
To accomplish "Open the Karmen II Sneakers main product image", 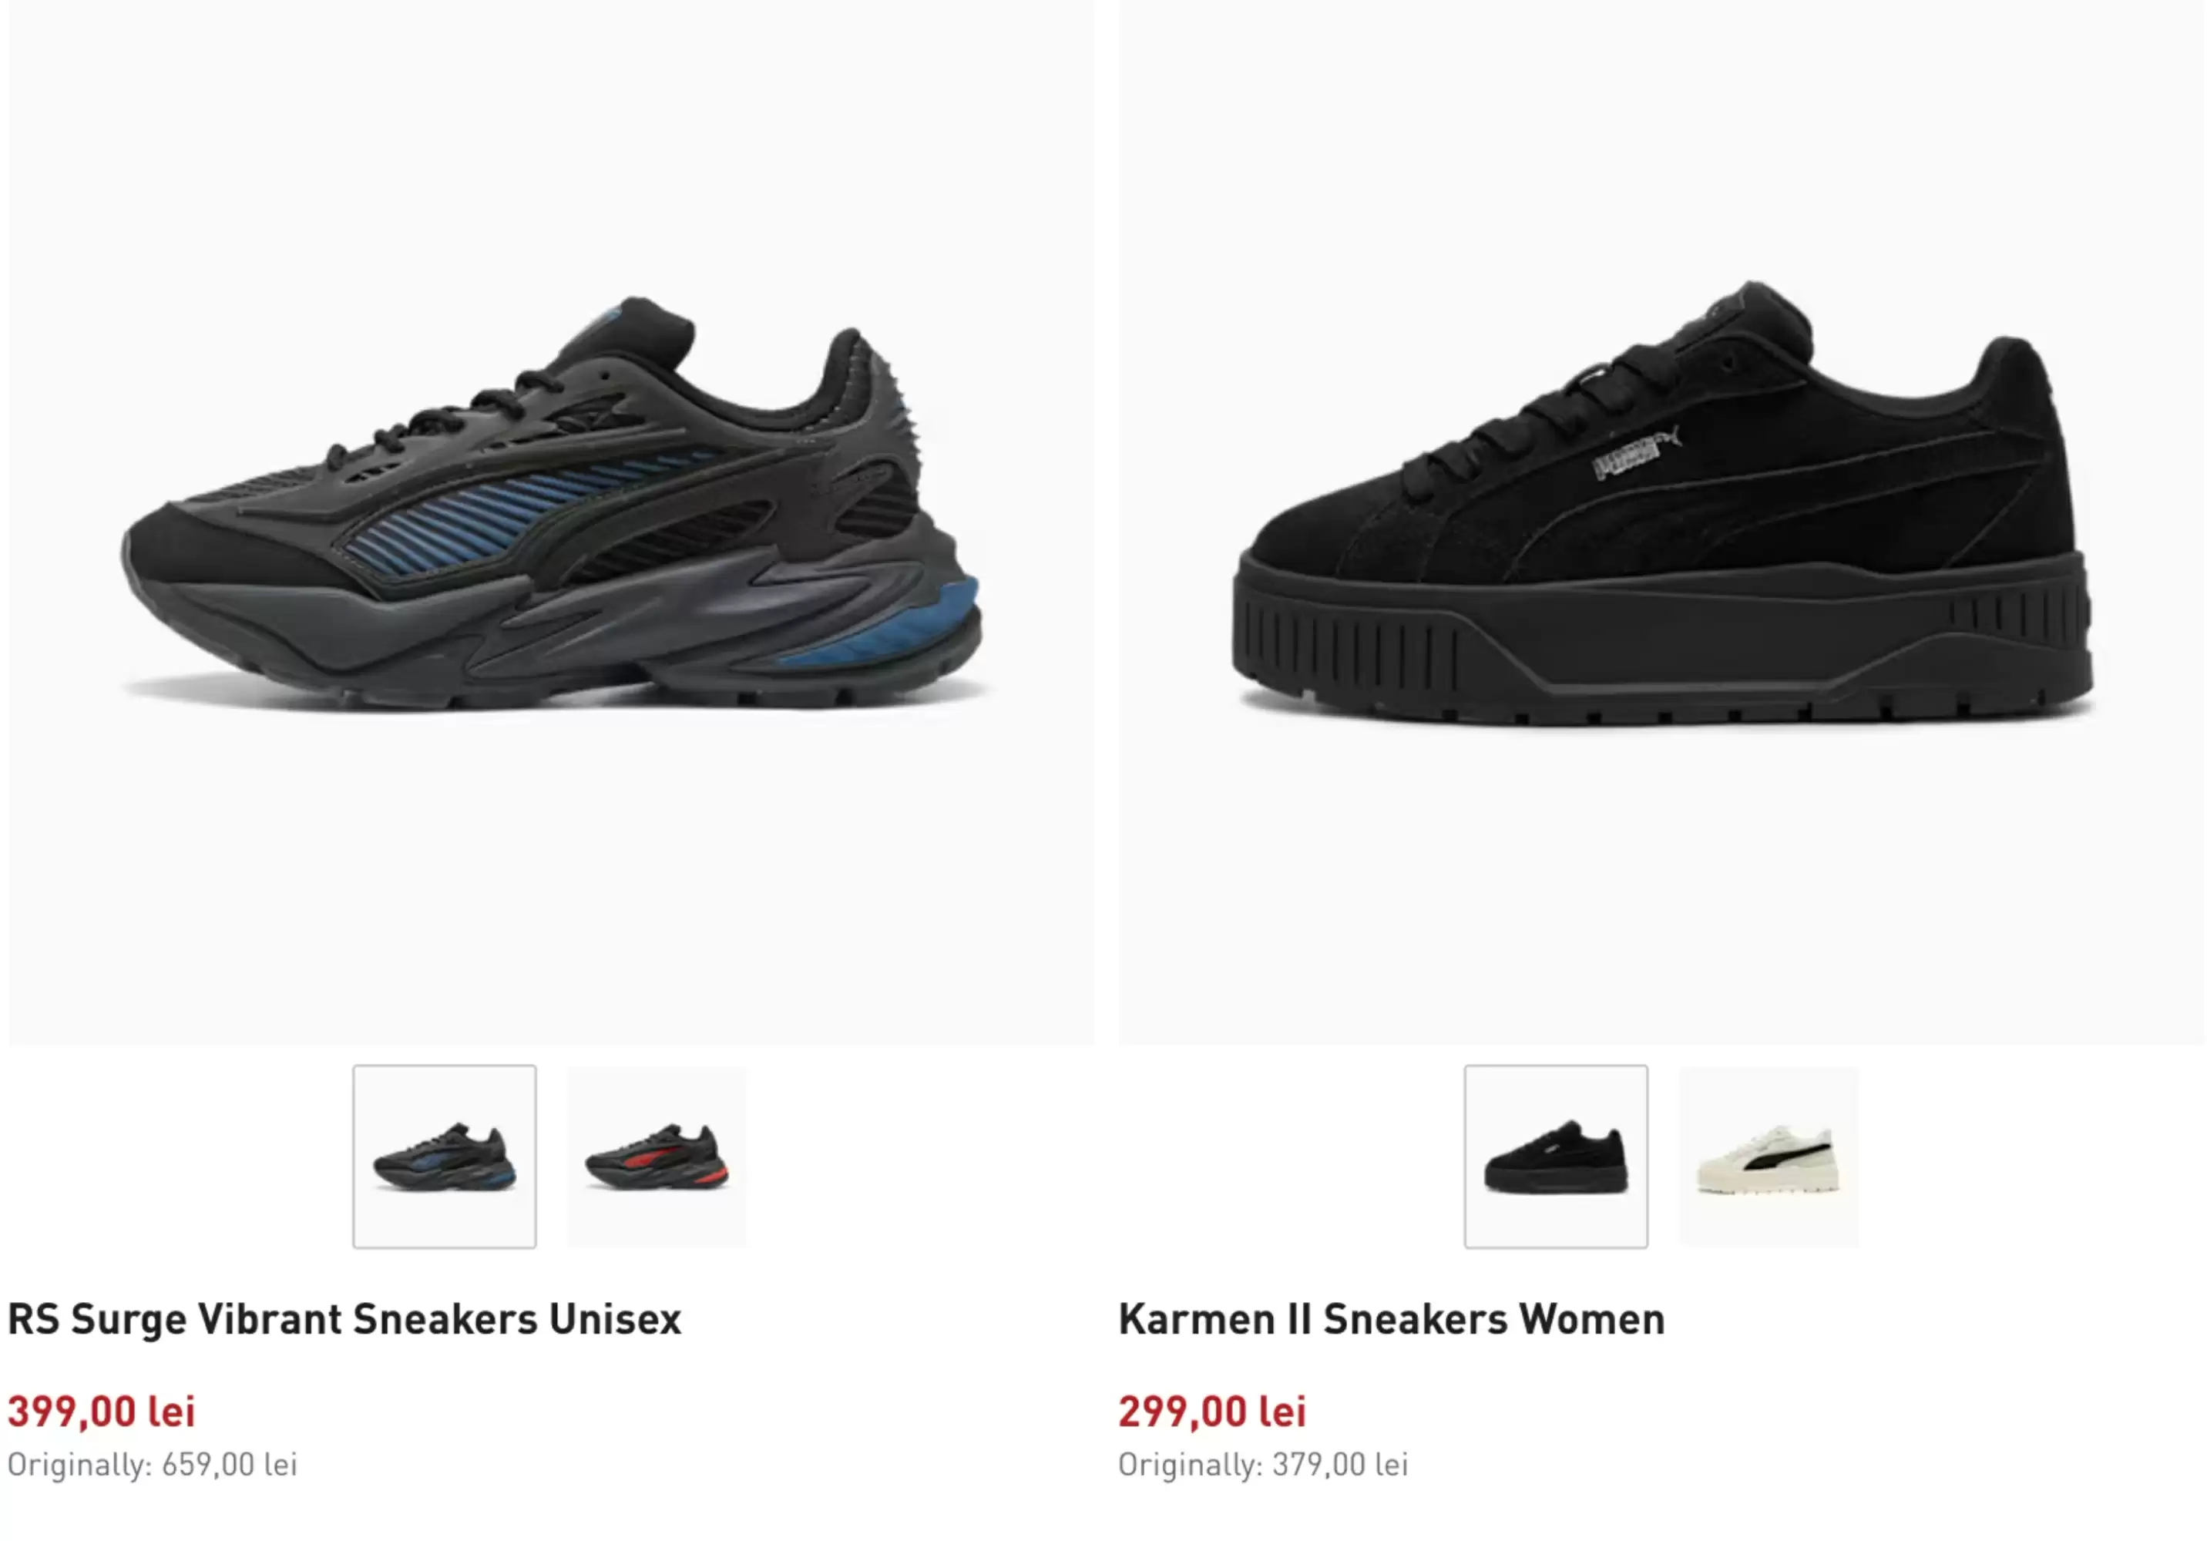I will pos(1662,522).
